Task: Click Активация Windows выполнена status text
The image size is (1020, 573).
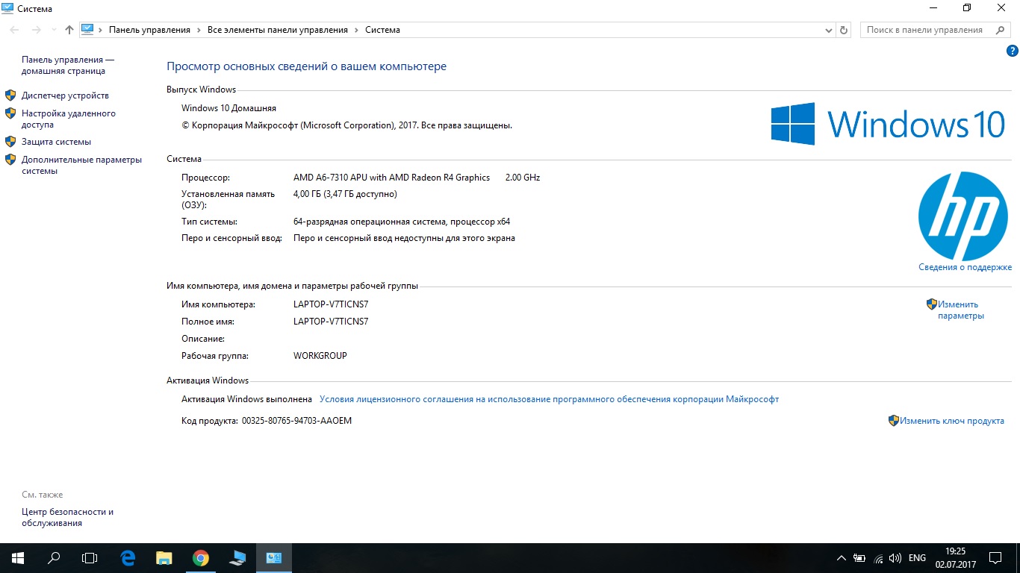Action: click(246, 399)
